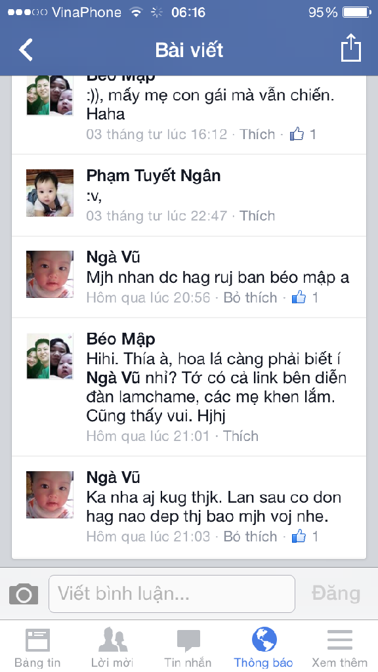378x672 pixels.
Task: Like Béo Mập's 21:01 comment via Thích
Action: coord(241,436)
